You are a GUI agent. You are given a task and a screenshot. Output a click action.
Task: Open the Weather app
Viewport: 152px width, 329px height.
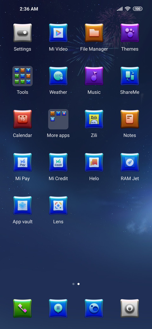click(58, 76)
